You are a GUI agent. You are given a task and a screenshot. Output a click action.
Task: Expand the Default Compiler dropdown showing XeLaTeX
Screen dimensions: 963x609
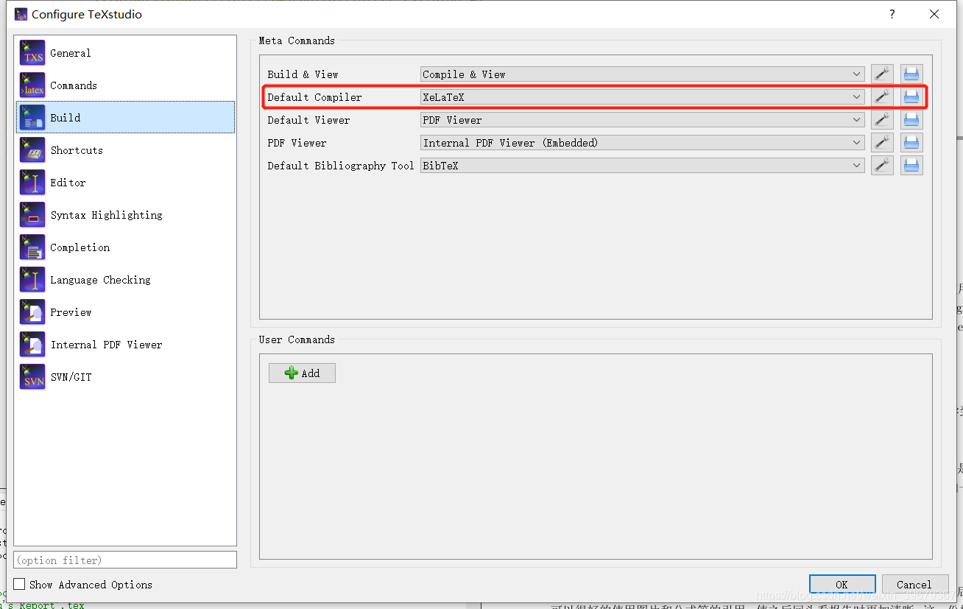pyautogui.click(x=643, y=97)
